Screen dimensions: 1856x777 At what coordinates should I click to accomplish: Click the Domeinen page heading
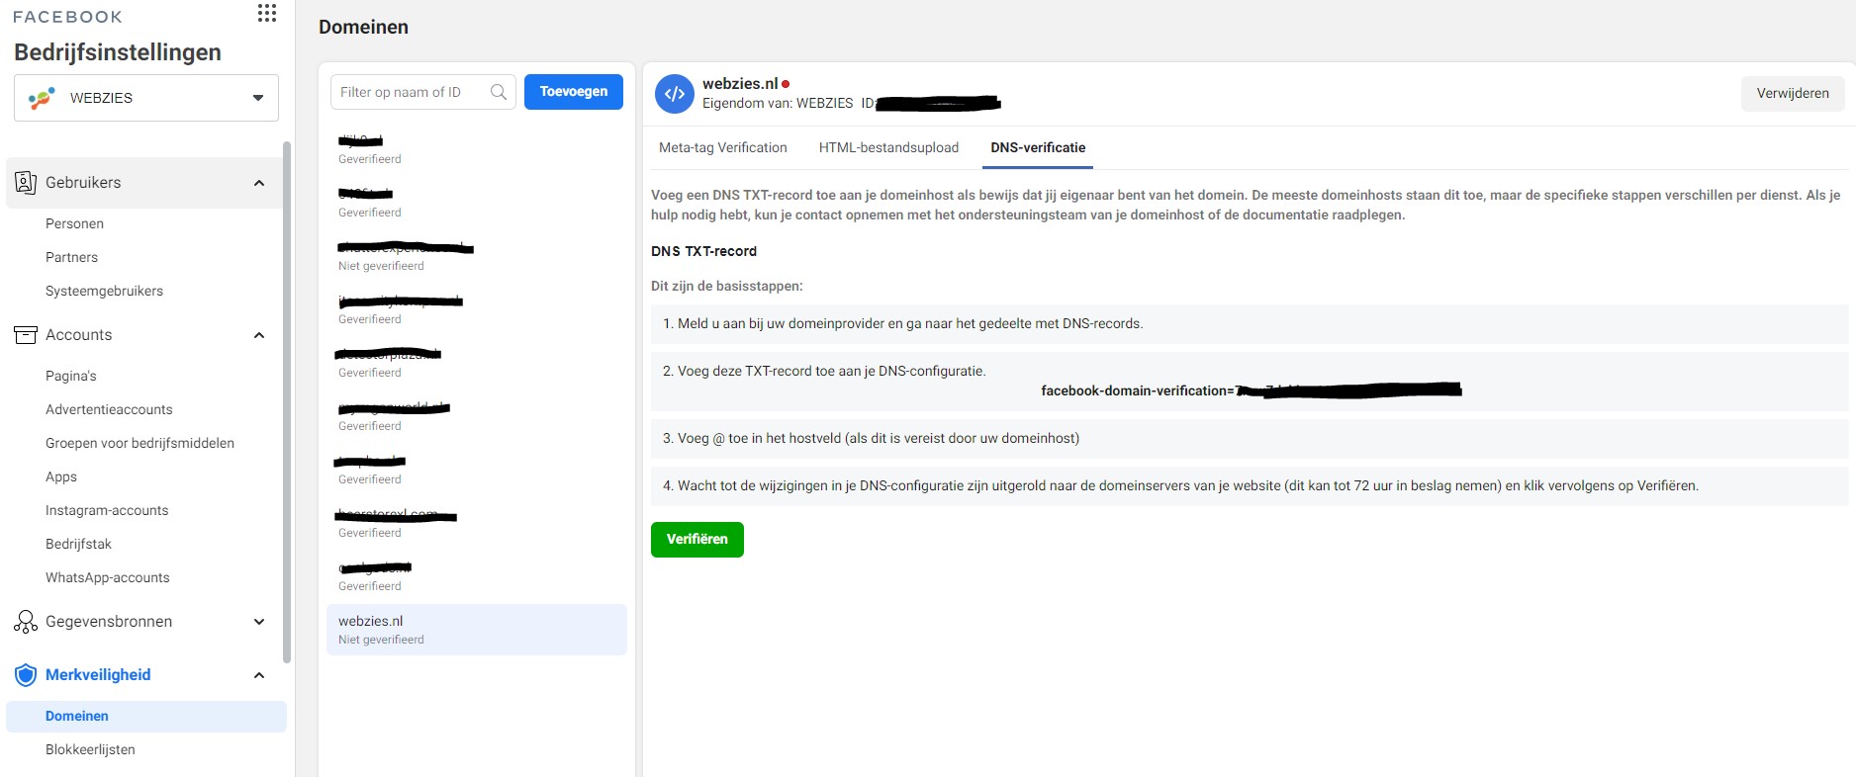363,27
